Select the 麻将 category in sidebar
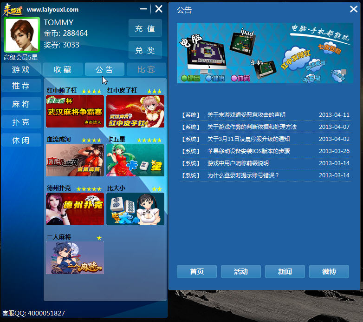Viewport: 363px width, 322px height. click(x=21, y=104)
